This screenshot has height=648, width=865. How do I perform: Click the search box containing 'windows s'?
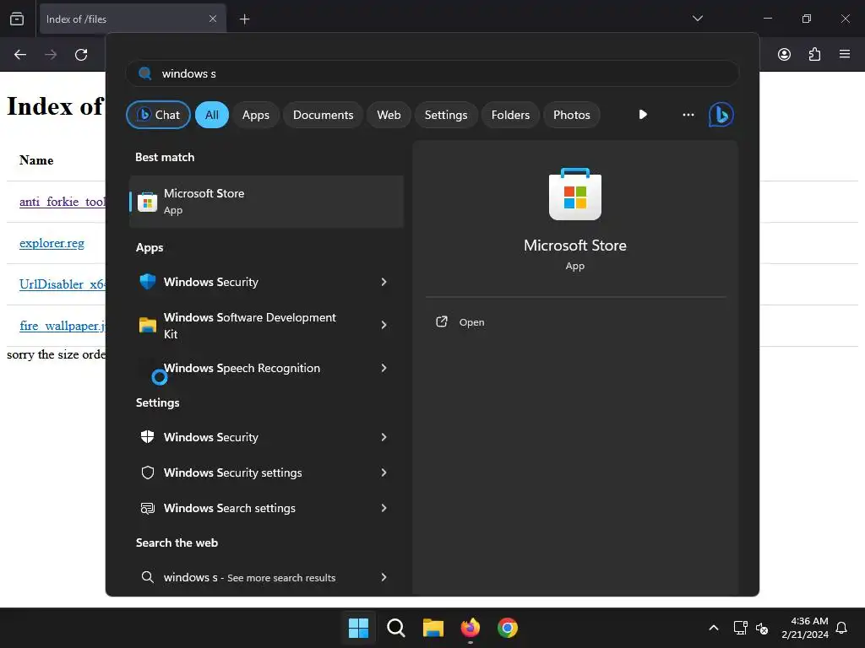pos(432,73)
